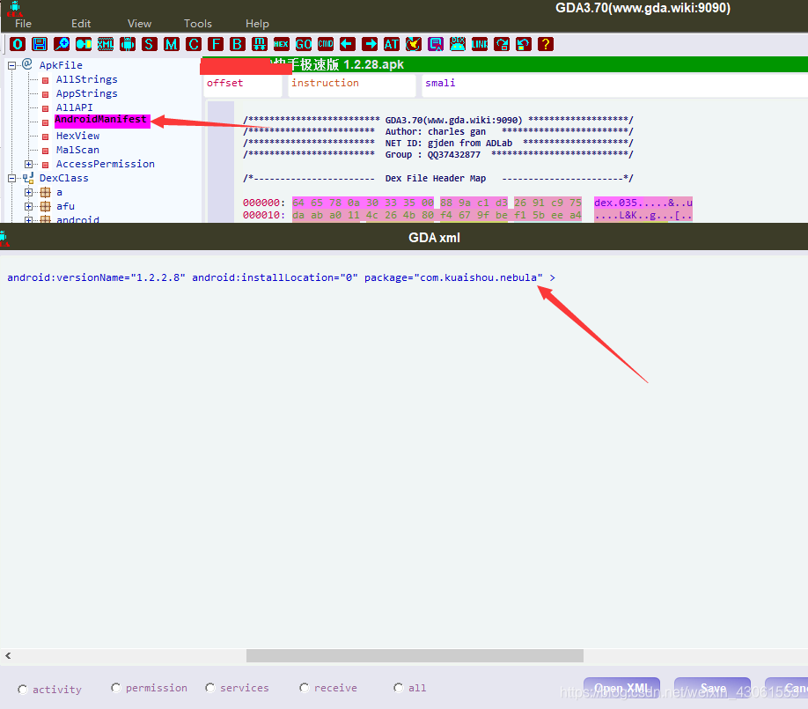The image size is (808, 709).
Task: Click the android:versionName="1.2.2.8" text
Action: [x=96, y=277]
